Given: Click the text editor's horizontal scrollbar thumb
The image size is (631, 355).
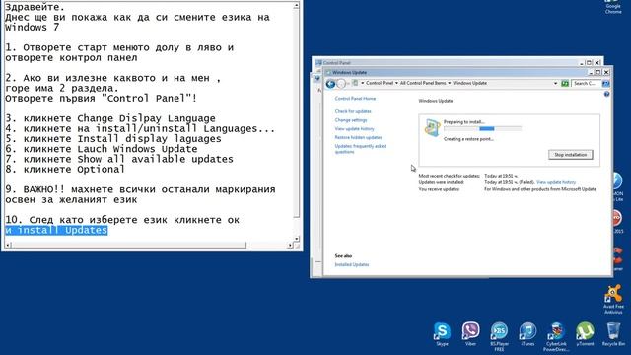Looking at the screenshot, I should (129, 245).
